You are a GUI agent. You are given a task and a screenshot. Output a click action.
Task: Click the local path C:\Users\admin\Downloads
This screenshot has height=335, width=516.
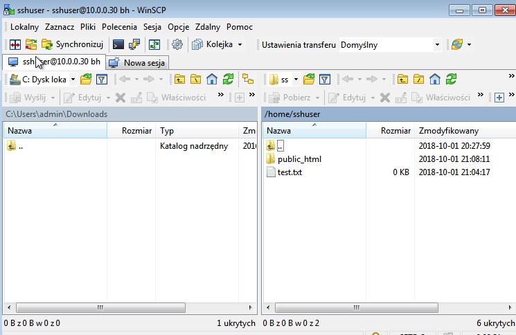[x=57, y=114]
